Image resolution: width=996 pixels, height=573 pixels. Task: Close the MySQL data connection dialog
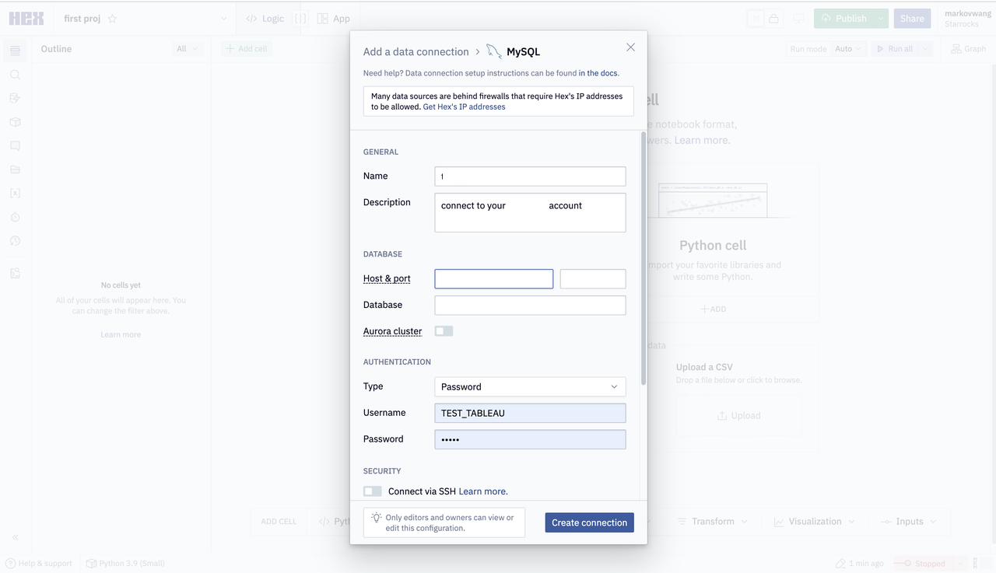[630, 47]
